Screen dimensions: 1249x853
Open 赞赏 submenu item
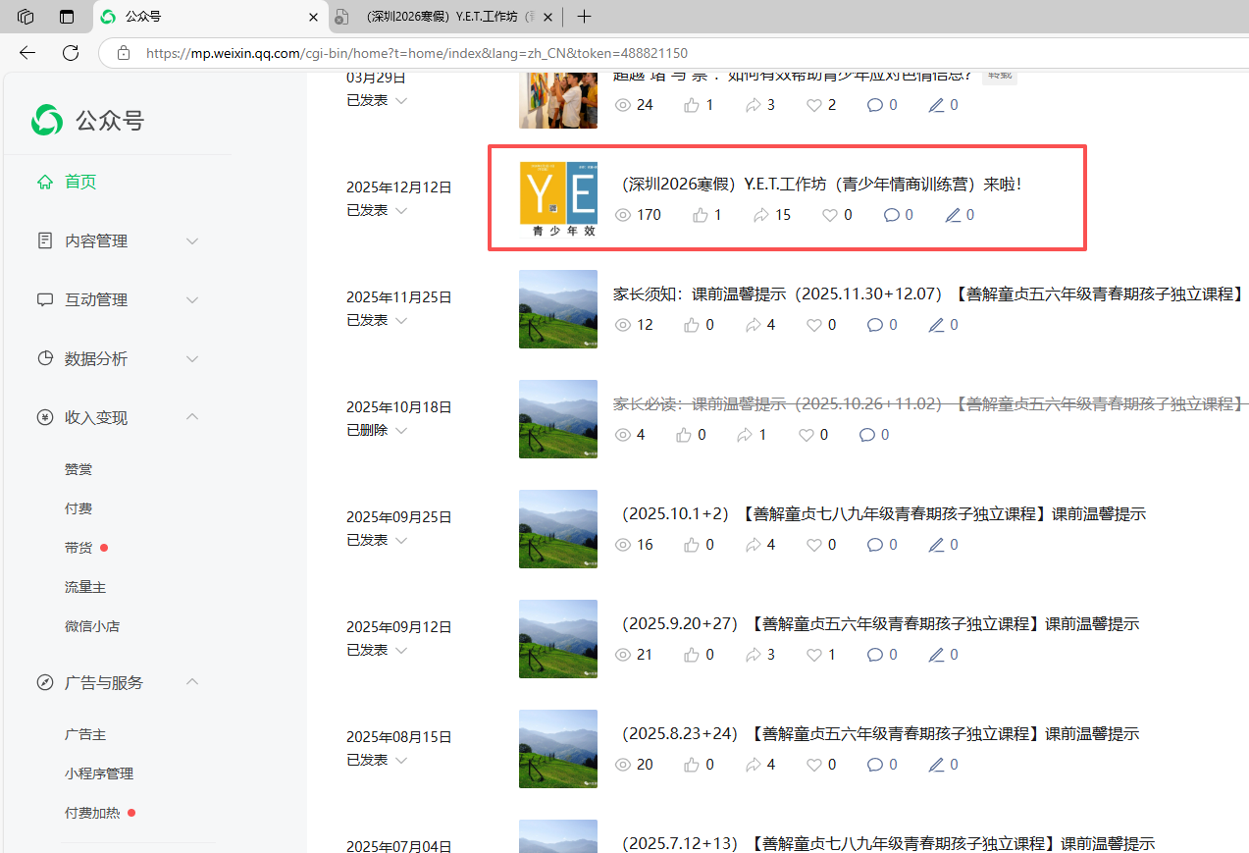[x=78, y=469]
